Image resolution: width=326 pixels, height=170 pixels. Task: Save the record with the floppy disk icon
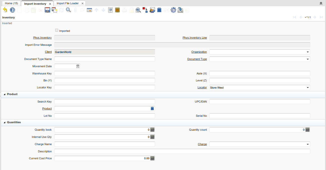47,10
